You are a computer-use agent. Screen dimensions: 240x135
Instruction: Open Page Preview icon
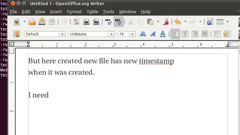point(96,22)
